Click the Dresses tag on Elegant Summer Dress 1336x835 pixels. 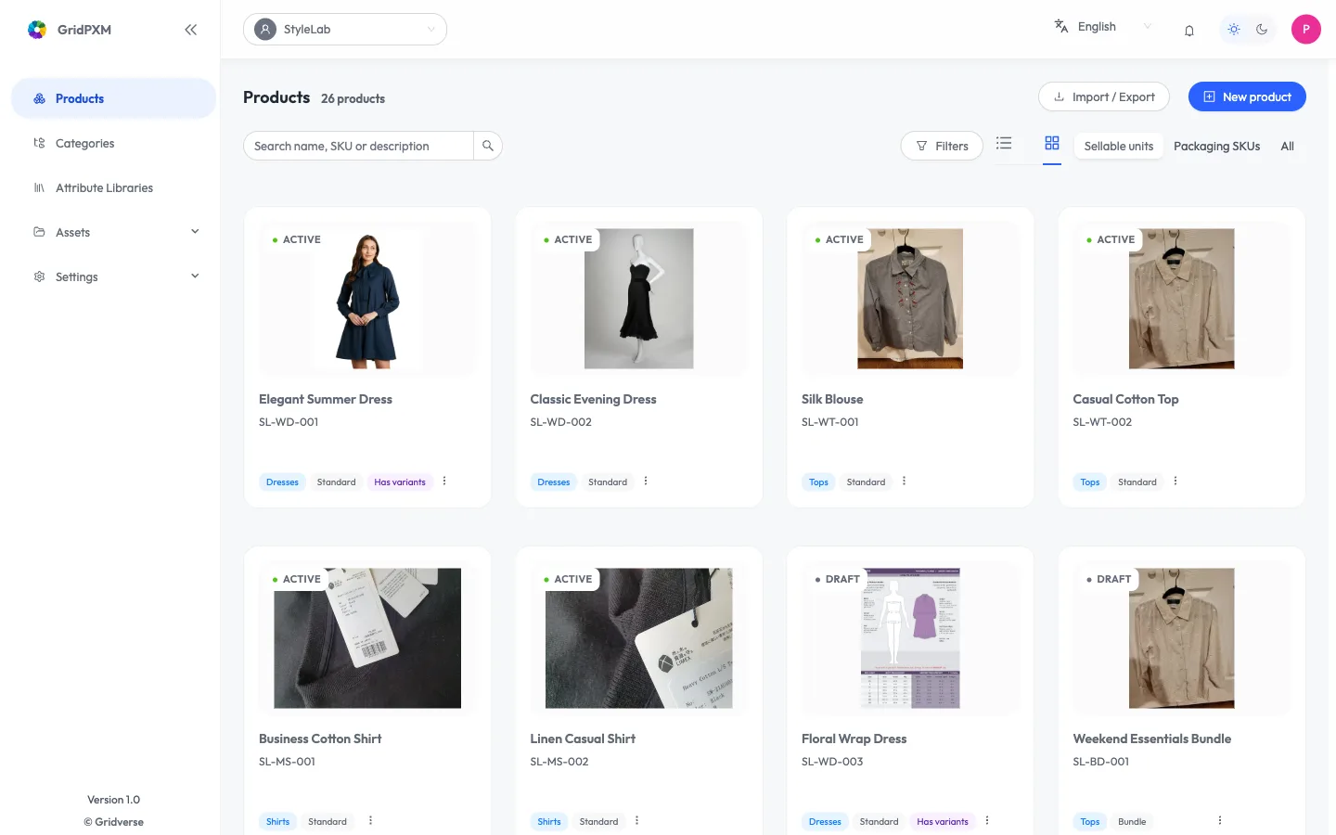pyautogui.click(x=282, y=482)
